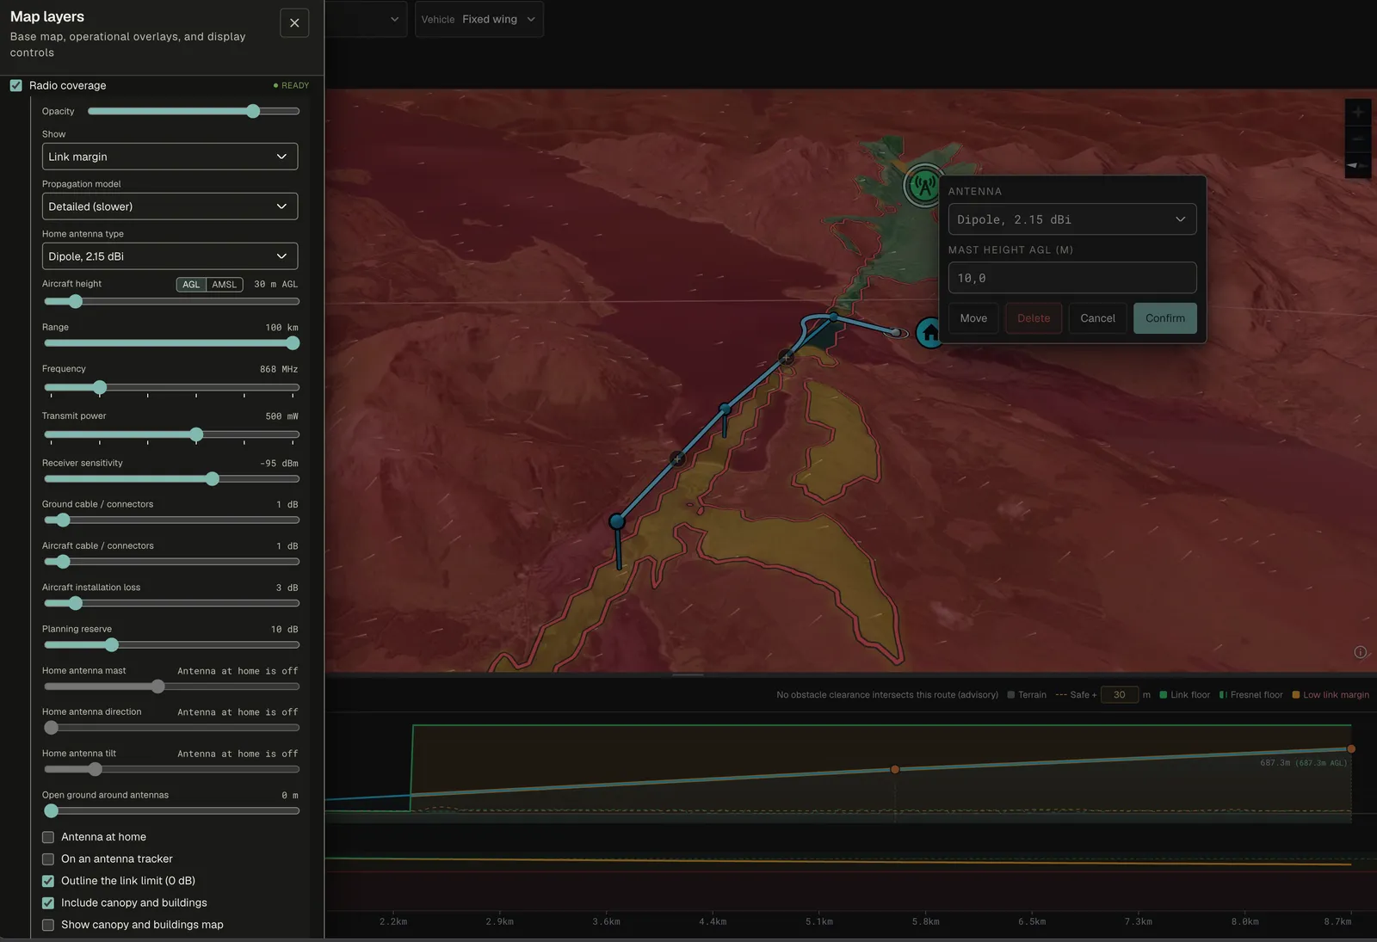
Task: Click the orange marker ending the elevation profile
Action: click(1351, 748)
